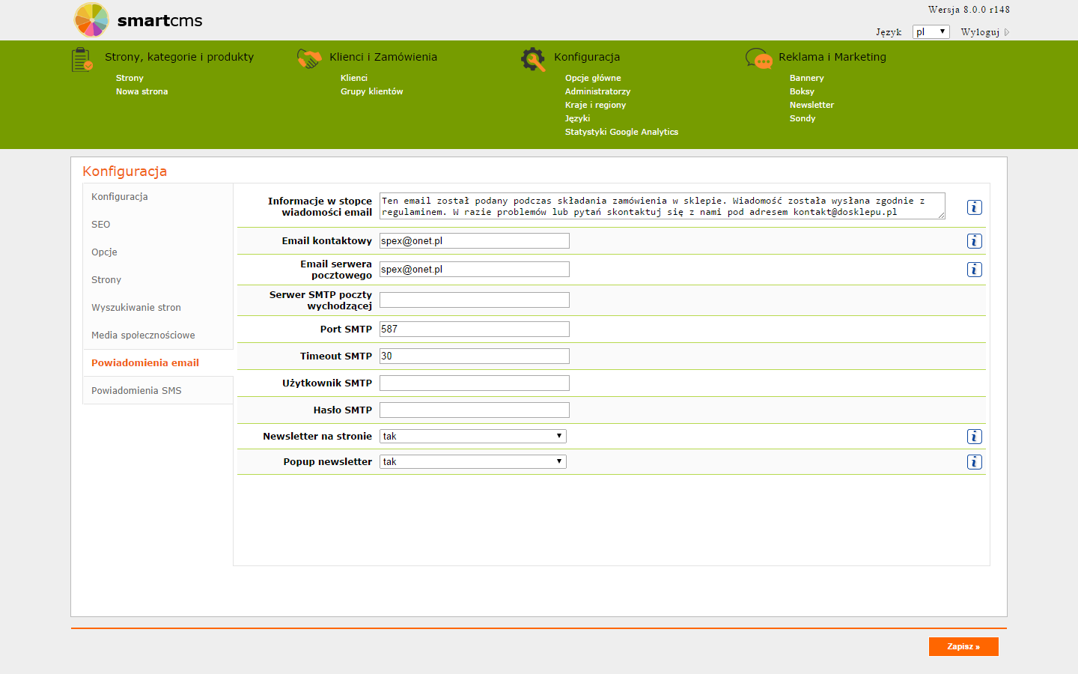Open Boksy link

[802, 91]
